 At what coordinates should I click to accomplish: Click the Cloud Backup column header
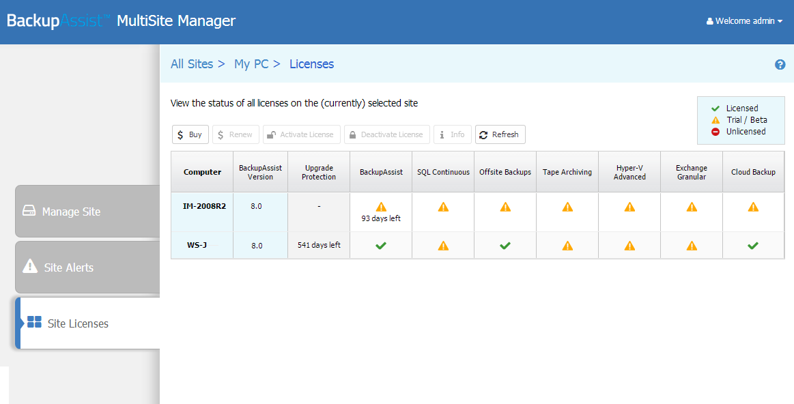[x=754, y=172]
